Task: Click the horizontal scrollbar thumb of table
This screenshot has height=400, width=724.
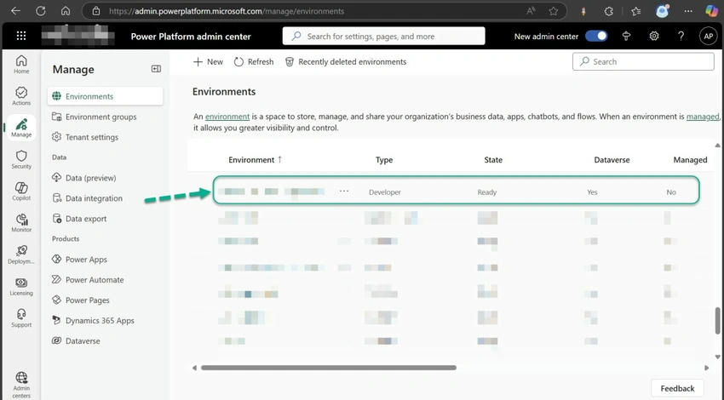Action: (x=328, y=368)
